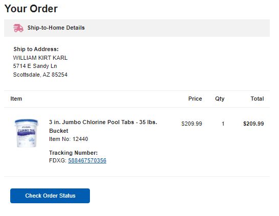Click the Item column header
Screen dimensions: 279x216
click(x=16, y=99)
